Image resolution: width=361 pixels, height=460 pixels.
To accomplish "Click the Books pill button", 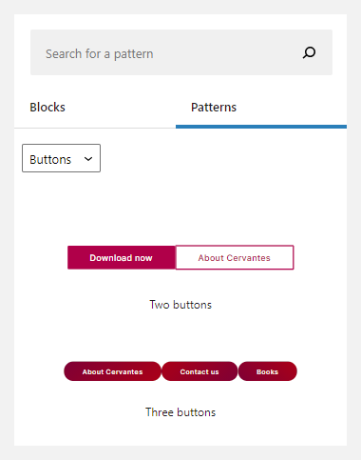I will pyautogui.click(x=268, y=371).
